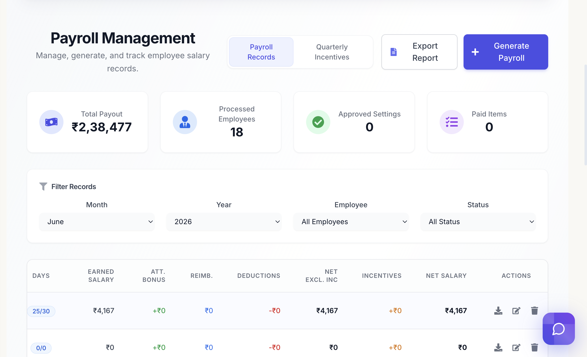Click the Actions column header
This screenshot has height=357, width=587.
[x=516, y=276]
